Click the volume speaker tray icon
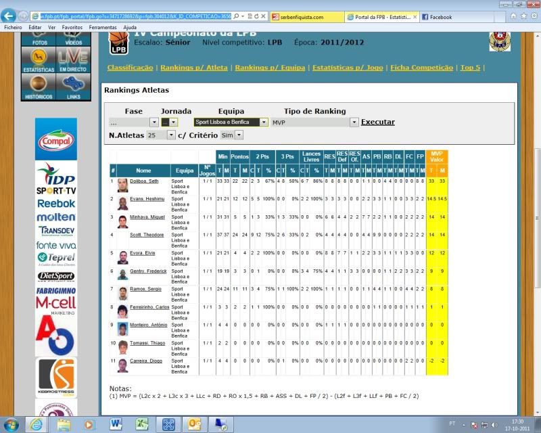This screenshot has width=541, height=433. [x=494, y=425]
